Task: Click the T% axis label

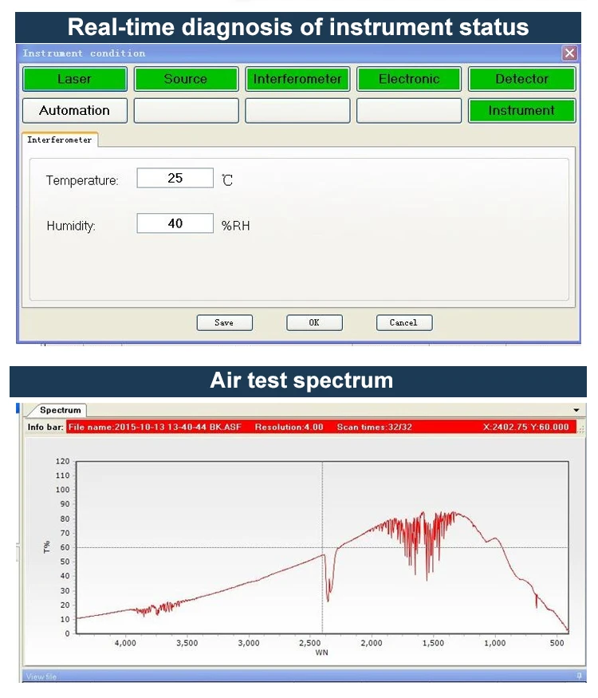Action: (x=47, y=547)
